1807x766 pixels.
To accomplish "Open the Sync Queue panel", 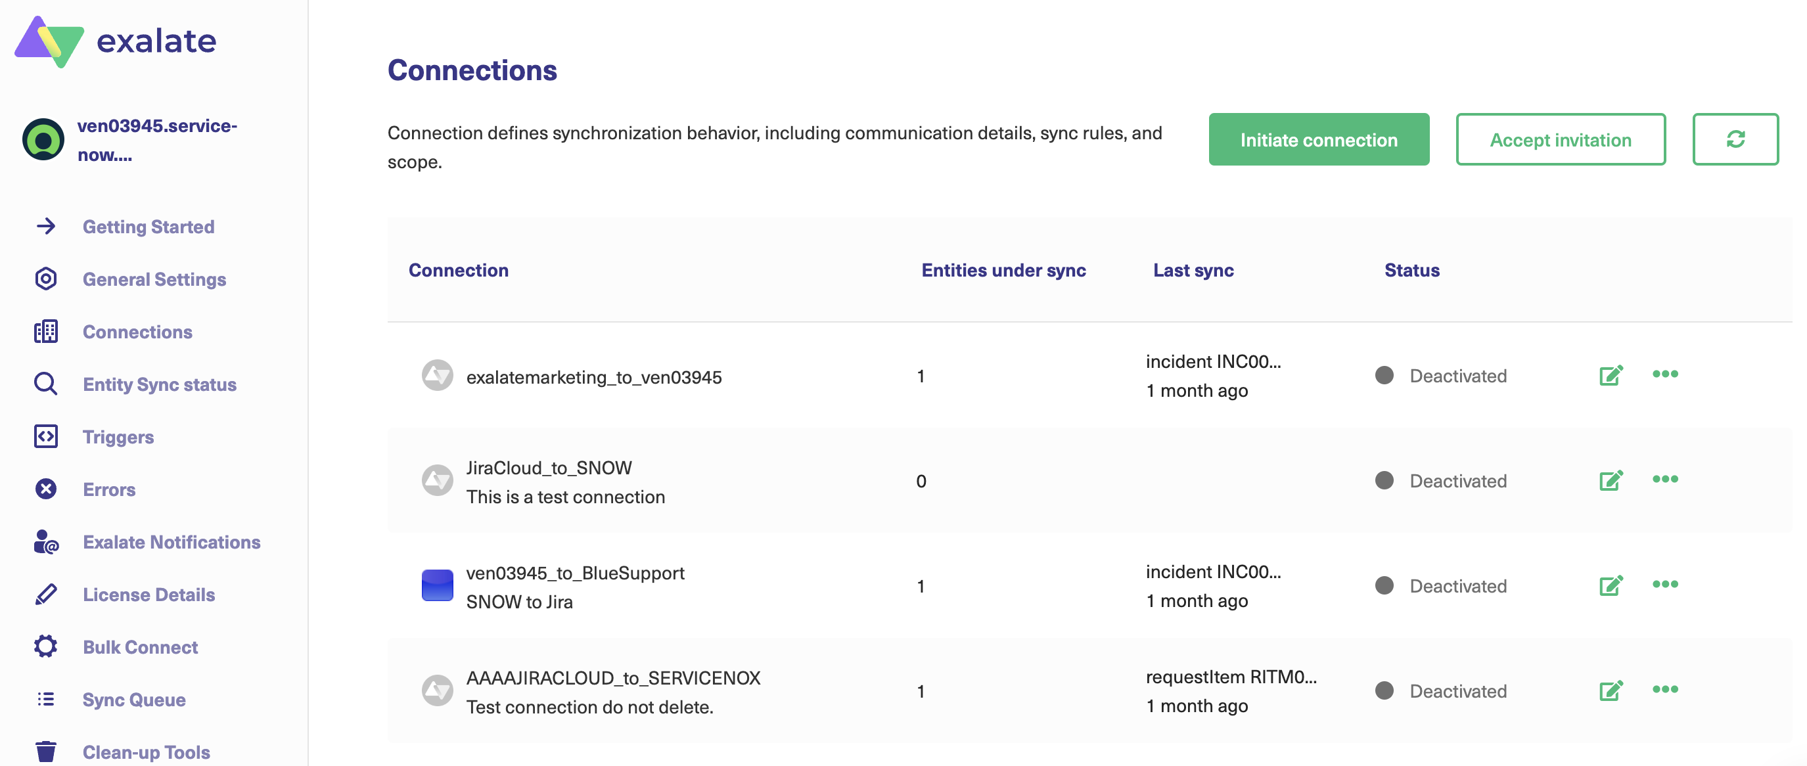I will click(133, 698).
